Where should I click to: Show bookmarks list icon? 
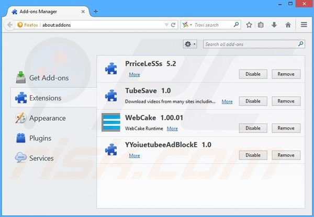point(261,25)
